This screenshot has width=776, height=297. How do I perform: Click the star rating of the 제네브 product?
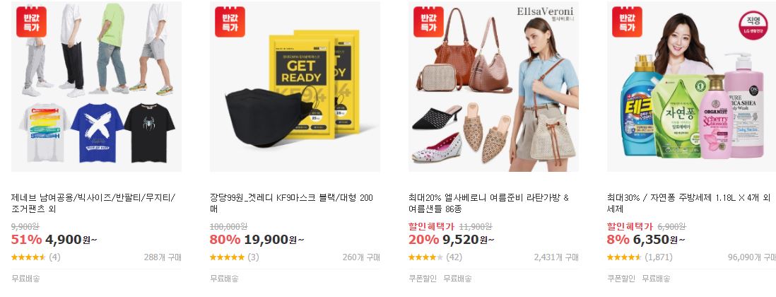28,257
